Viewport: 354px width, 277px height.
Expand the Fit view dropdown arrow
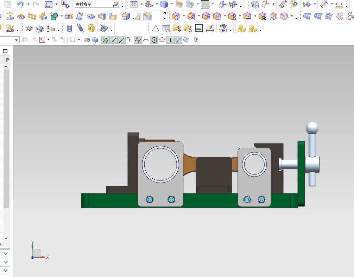click(141, 4)
